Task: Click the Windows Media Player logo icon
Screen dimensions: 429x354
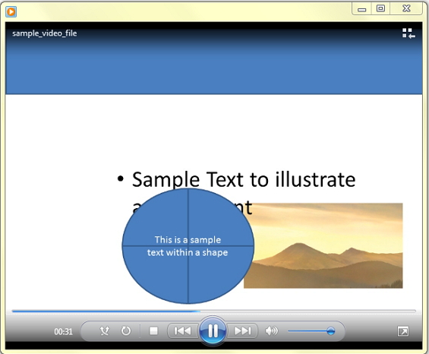Action: click(x=11, y=11)
